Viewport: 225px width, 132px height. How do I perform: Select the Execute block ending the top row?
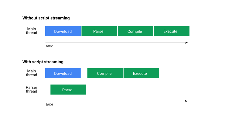pos(172,31)
